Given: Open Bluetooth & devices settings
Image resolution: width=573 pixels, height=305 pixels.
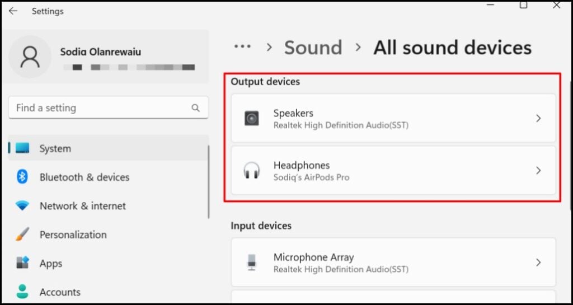Looking at the screenshot, I should pos(84,177).
